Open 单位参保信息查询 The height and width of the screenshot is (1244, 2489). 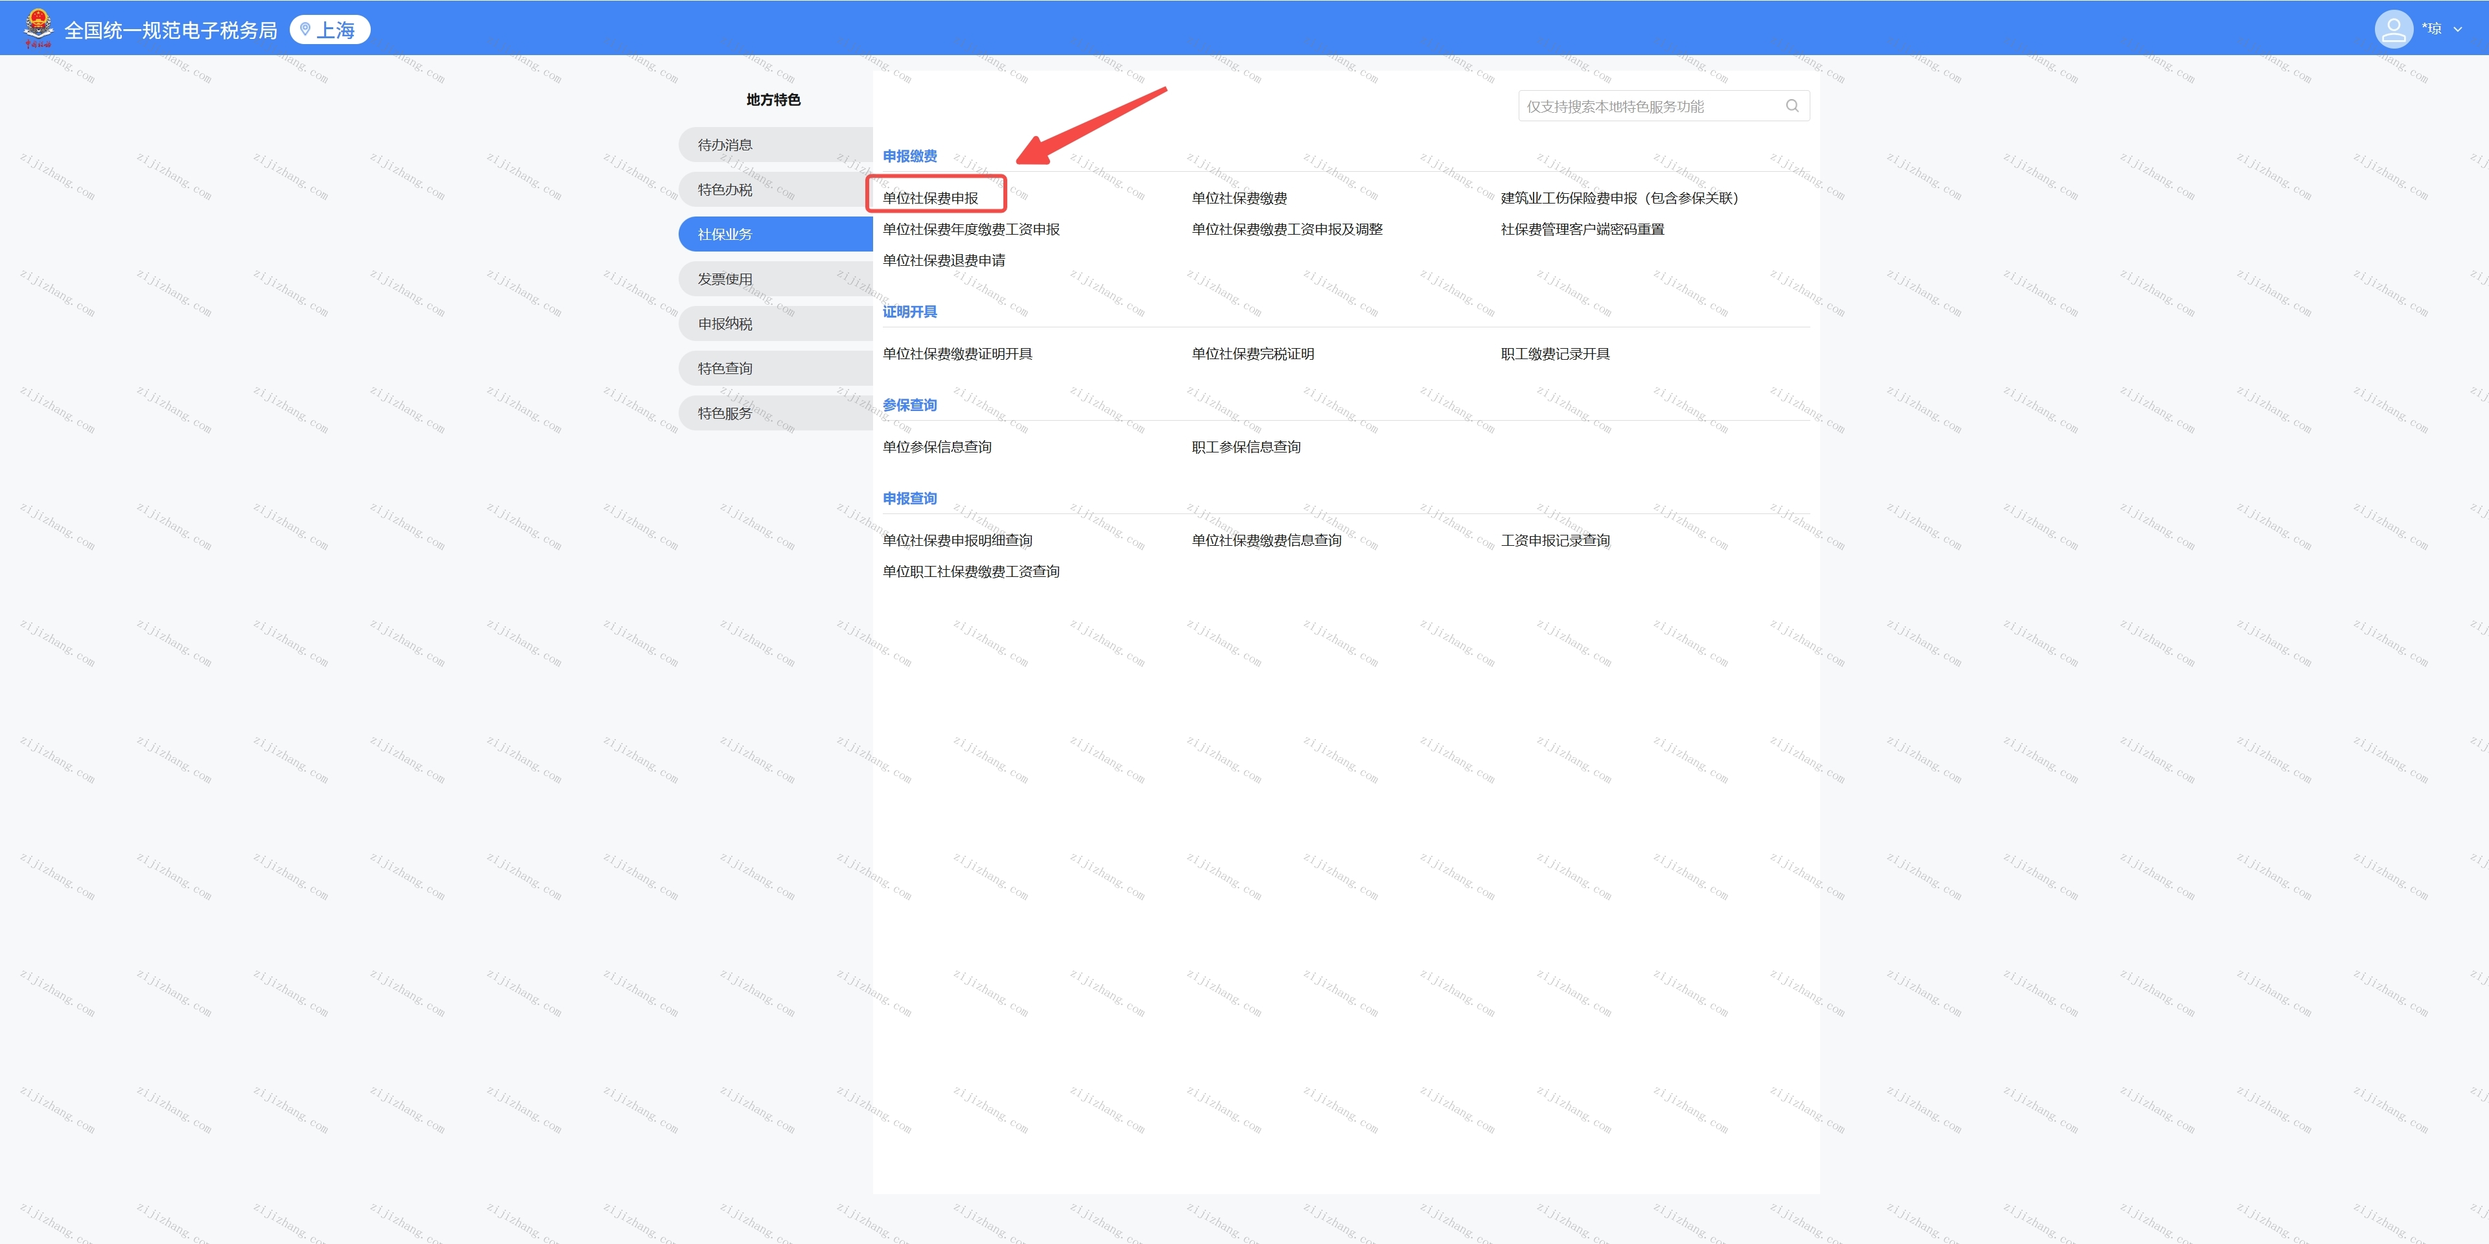[x=937, y=447]
